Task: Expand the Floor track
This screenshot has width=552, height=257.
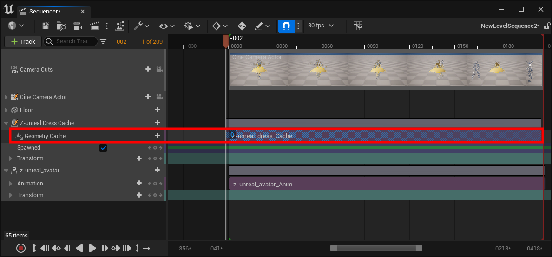Action: point(6,110)
